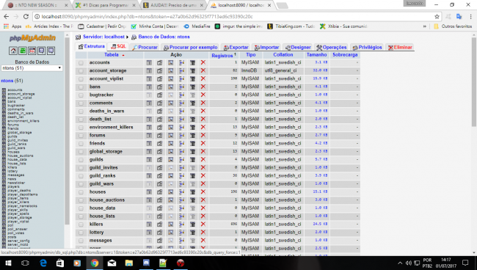The height and width of the screenshot is (270, 477).
Task: Click the Insert icon for bans table
Action: tap(181, 87)
